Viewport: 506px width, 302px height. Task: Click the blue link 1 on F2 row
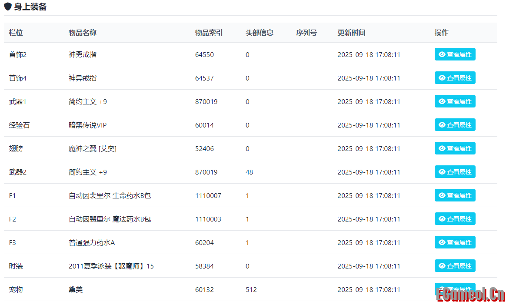coord(247,219)
